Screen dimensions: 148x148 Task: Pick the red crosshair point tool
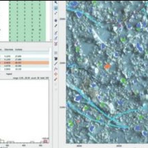click(56, 74)
